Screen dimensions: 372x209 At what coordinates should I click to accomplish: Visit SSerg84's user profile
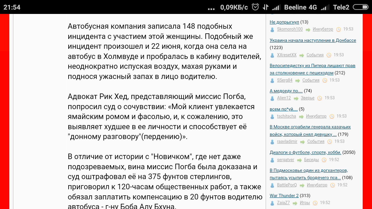[x=285, y=80]
